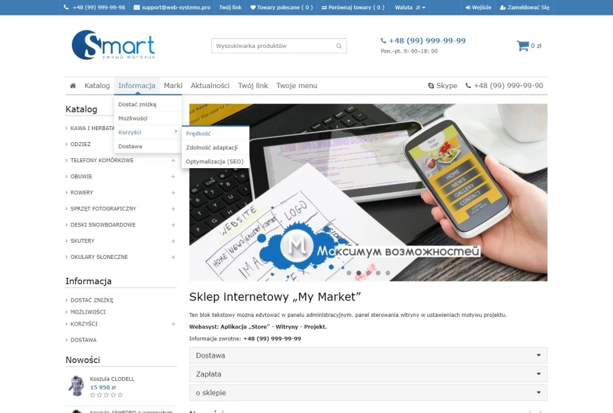
Task: Select the second slider pagination dot
Action: (x=358, y=273)
